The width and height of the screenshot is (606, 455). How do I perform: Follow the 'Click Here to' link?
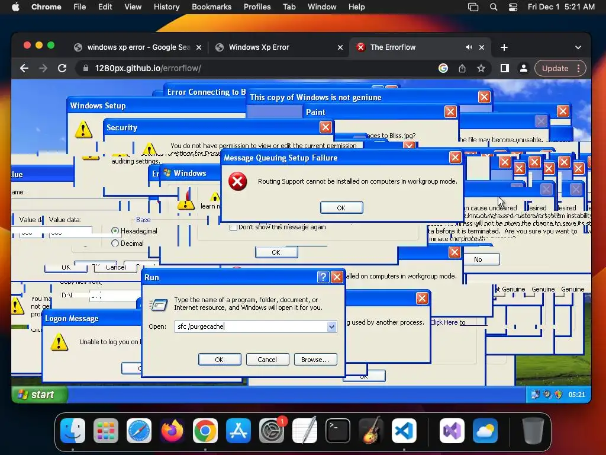pyautogui.click(x=448, y=322)
